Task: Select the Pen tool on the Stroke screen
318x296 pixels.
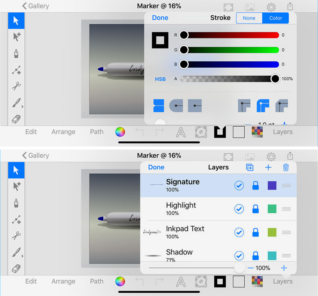Action: click(16, 53)
